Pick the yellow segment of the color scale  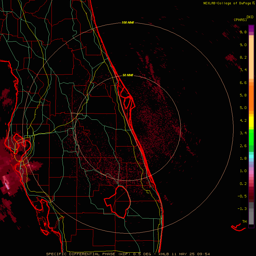click(x=251, y=122)
